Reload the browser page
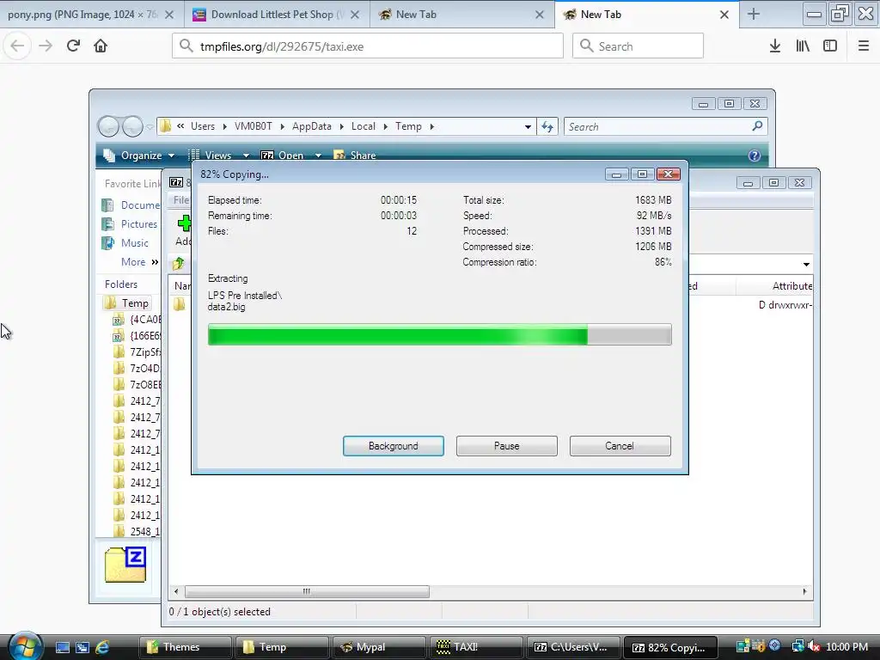 [73, 46]
